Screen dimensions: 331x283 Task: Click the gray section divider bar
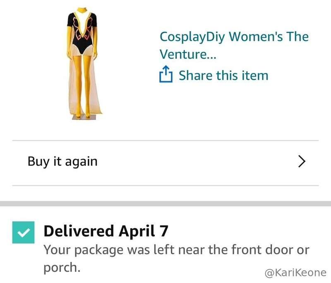pos(165,203)
